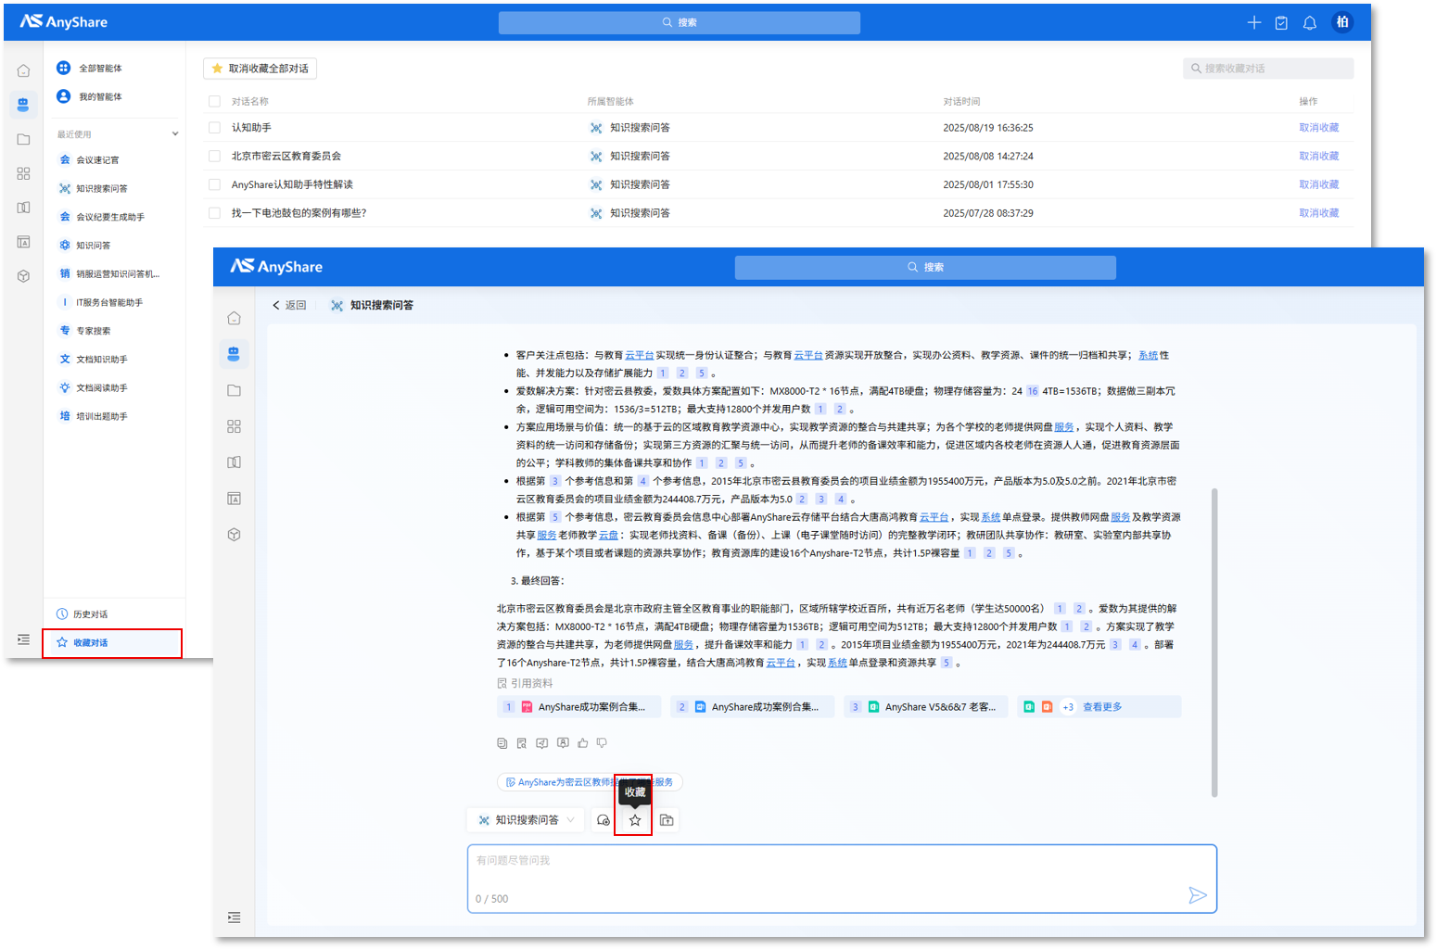Click the 搜索收藏对话 search field
1436x949 pixels.
point(1268,69)
